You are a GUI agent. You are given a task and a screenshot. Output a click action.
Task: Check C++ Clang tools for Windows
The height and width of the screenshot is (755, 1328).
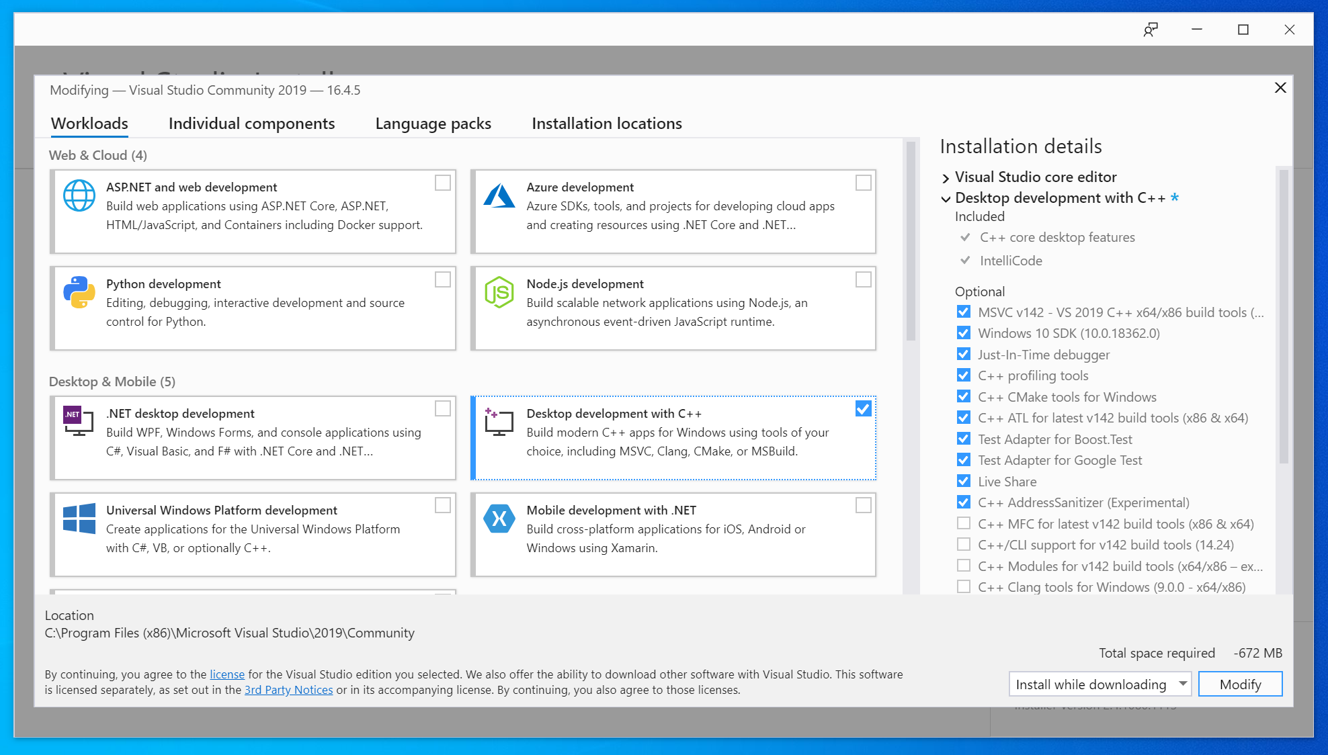pyautogui.click(x=963, y=587)
